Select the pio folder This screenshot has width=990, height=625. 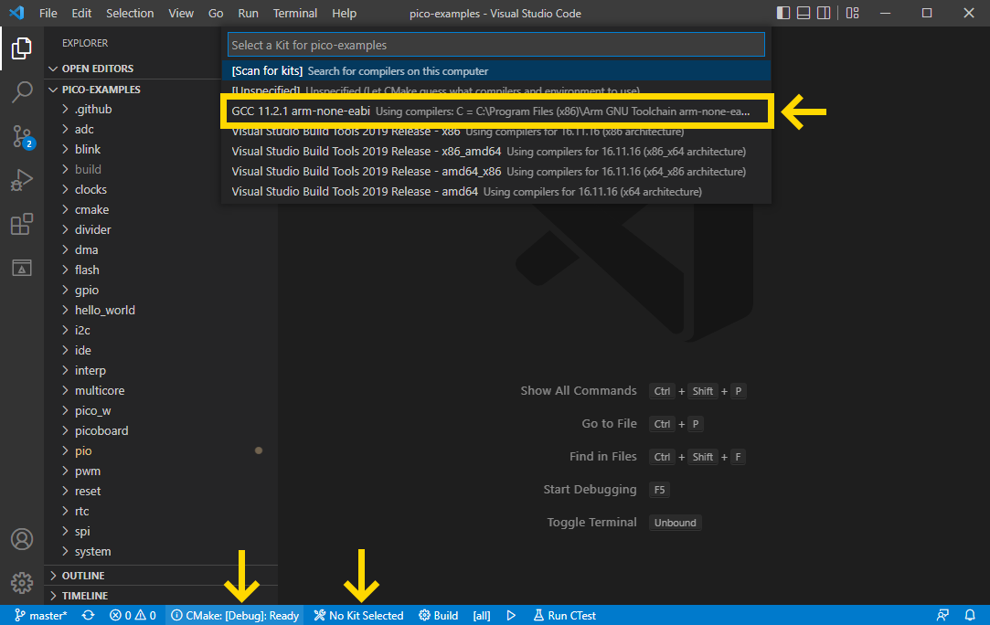[82, 450]
